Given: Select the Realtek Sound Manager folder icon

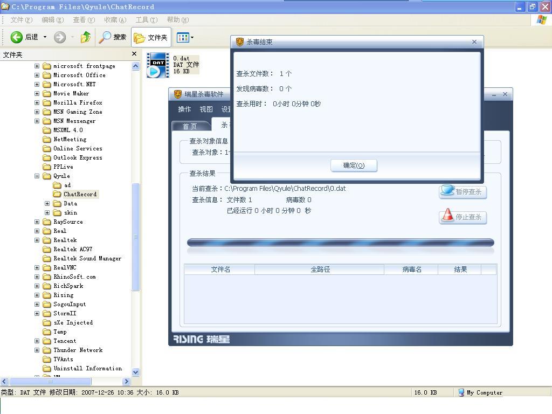Looking at the screenshot, I should click(46, 258).
